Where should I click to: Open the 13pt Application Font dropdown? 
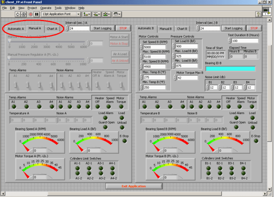pyautogui.click(x=61, y=14)
